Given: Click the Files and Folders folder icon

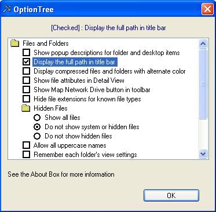Looking at the screenshot, I should pyautogui.click(x=15, y=43).
